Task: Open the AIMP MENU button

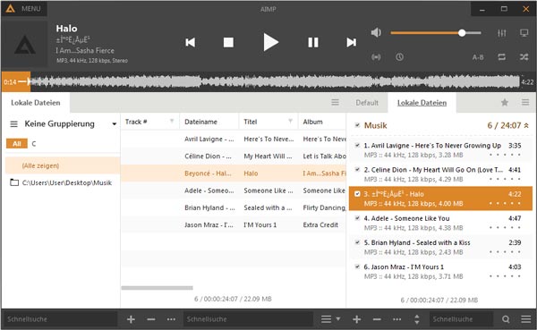Action: (x=24, y=9)
